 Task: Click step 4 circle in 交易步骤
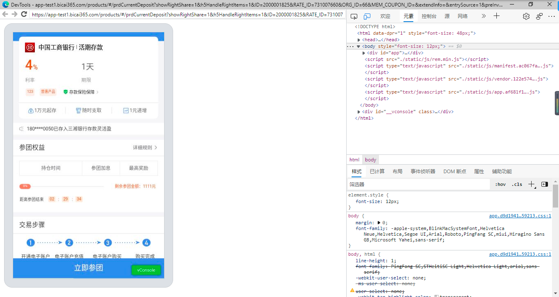point(147,243)
